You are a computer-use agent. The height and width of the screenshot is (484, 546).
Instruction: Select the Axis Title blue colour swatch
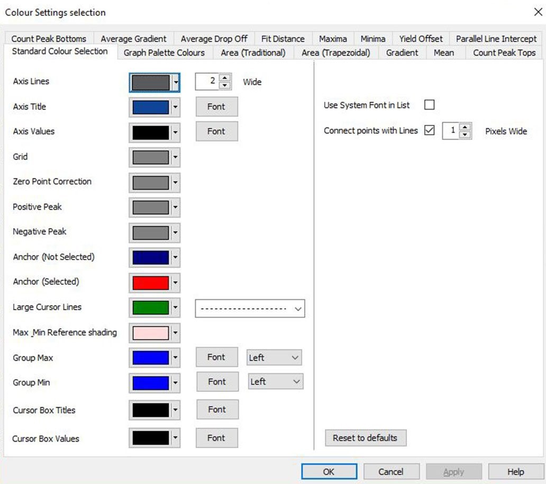tap(151, 107)
